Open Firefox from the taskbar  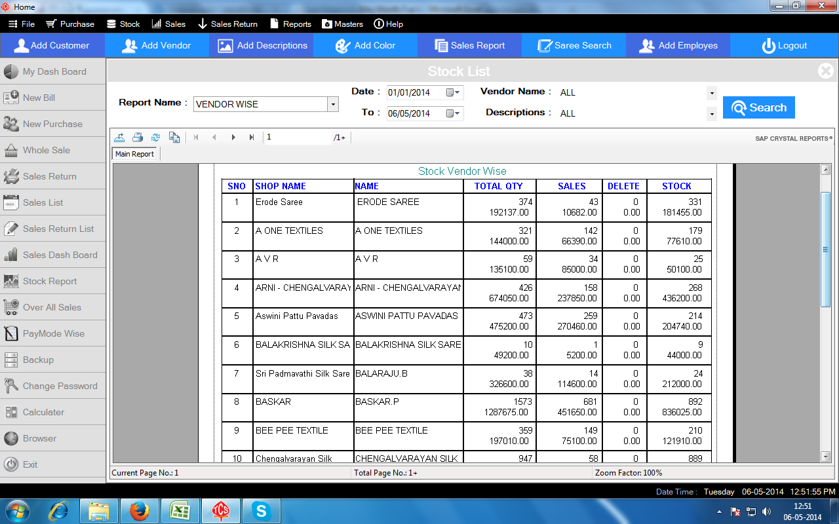point(139,510)
